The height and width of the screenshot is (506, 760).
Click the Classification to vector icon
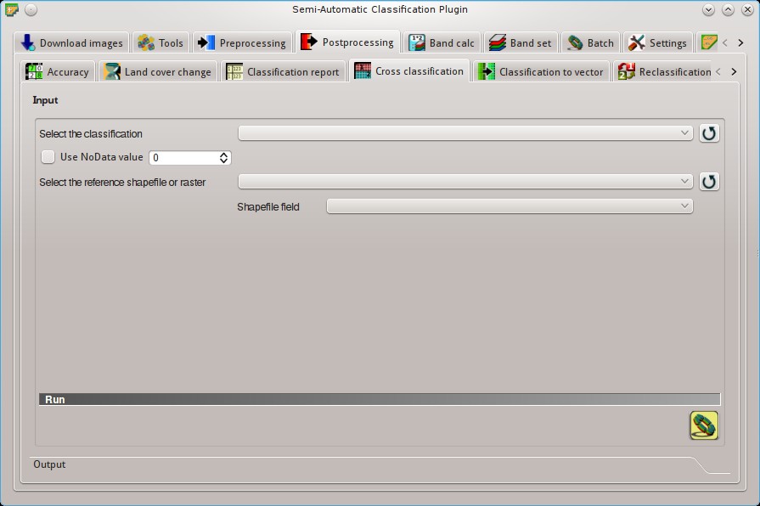tap(487, 71)
